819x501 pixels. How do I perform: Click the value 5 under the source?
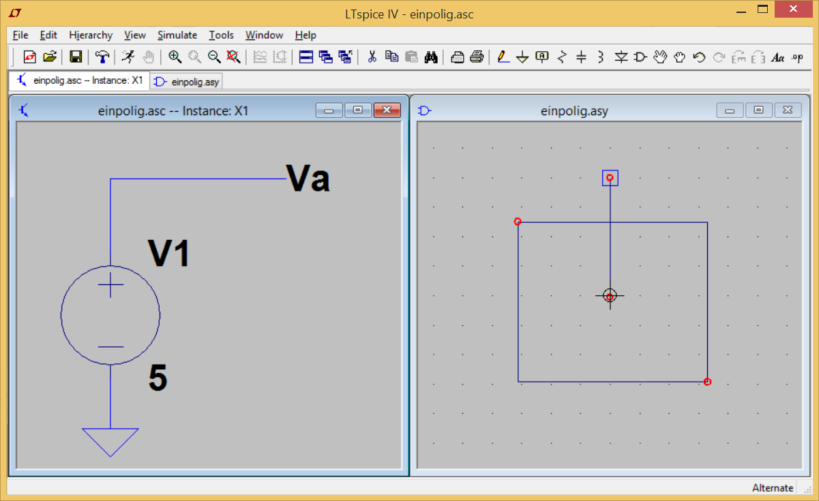tap(158, 378)
